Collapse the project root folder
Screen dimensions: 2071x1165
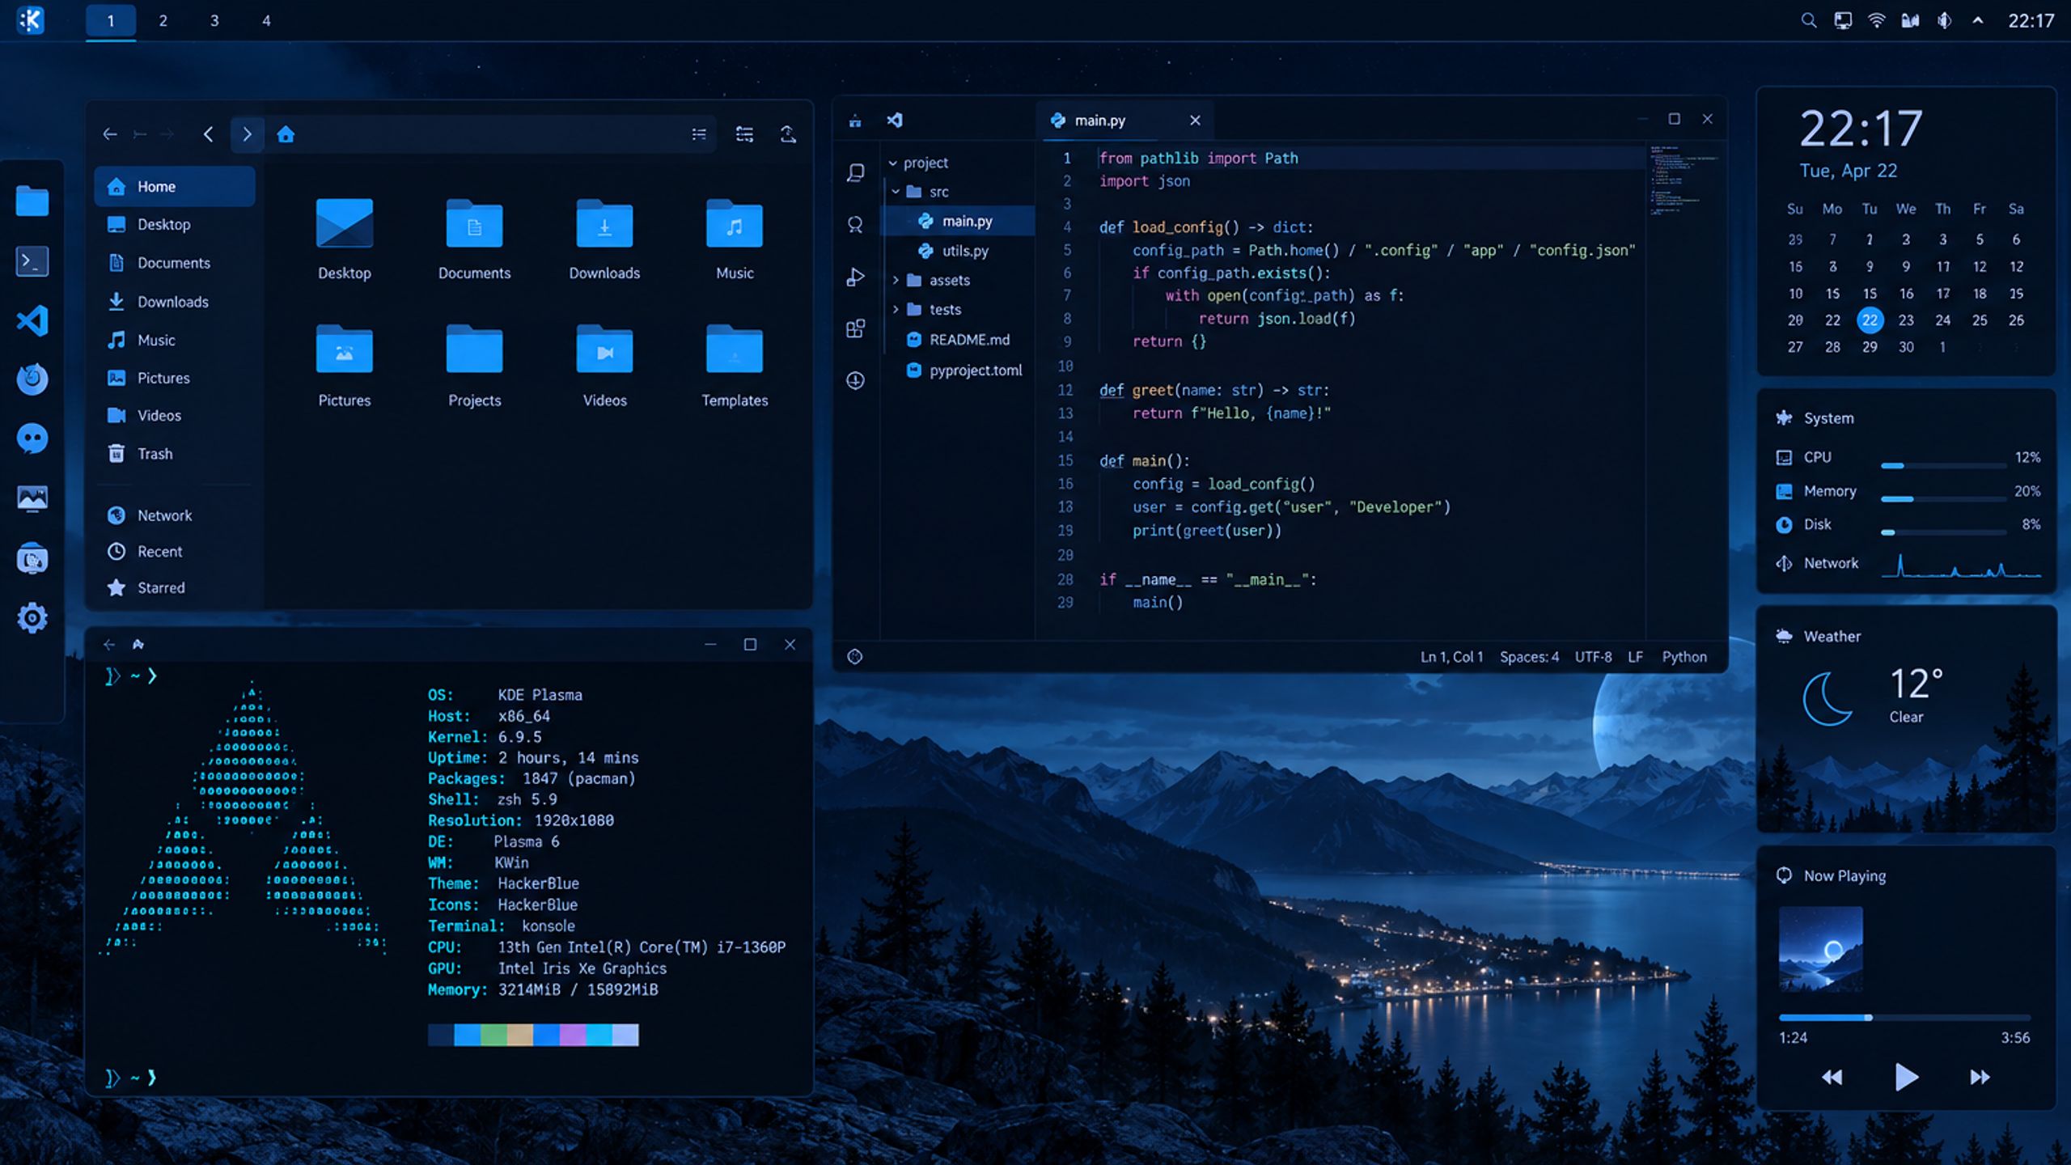[x=893, y=163]
